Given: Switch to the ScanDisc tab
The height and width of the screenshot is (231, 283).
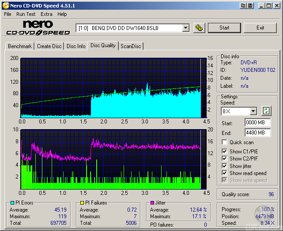Looking at the screenshot, I should pyautogui.click(x=131, y=46).
